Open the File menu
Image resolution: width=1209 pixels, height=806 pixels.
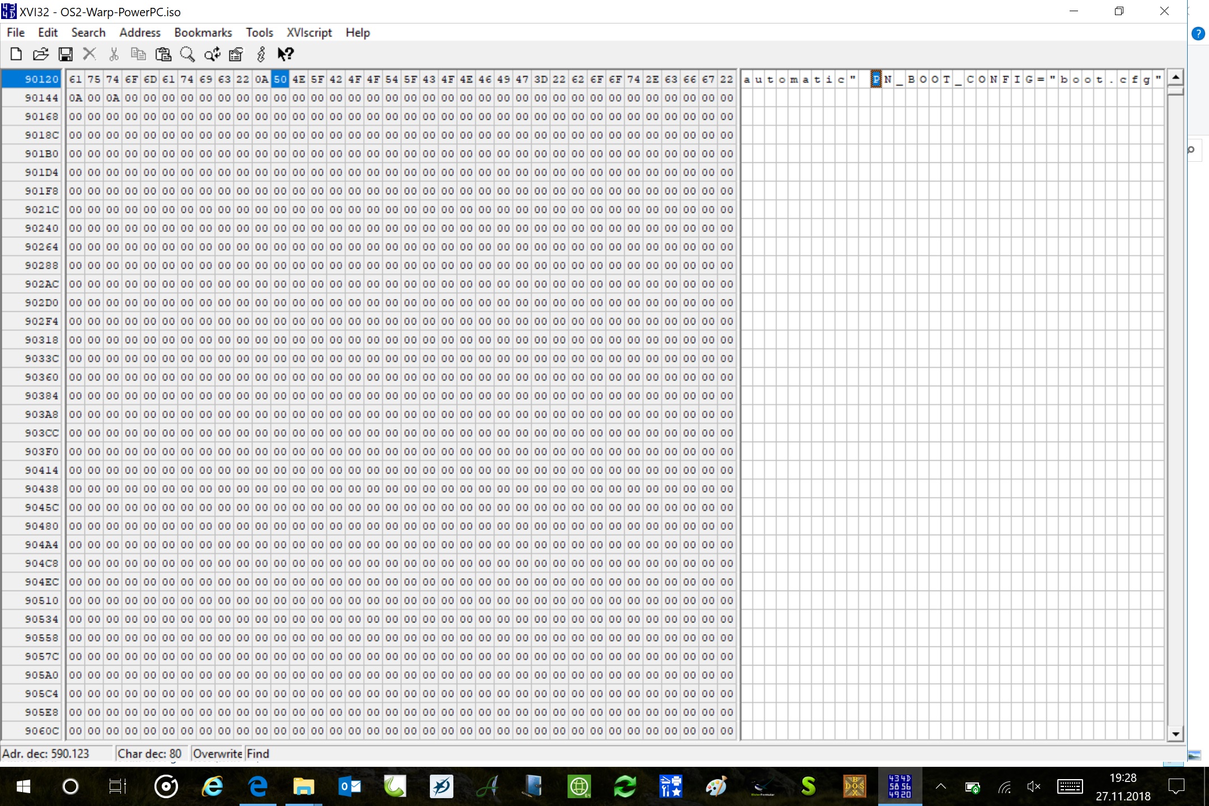[16, 32]
